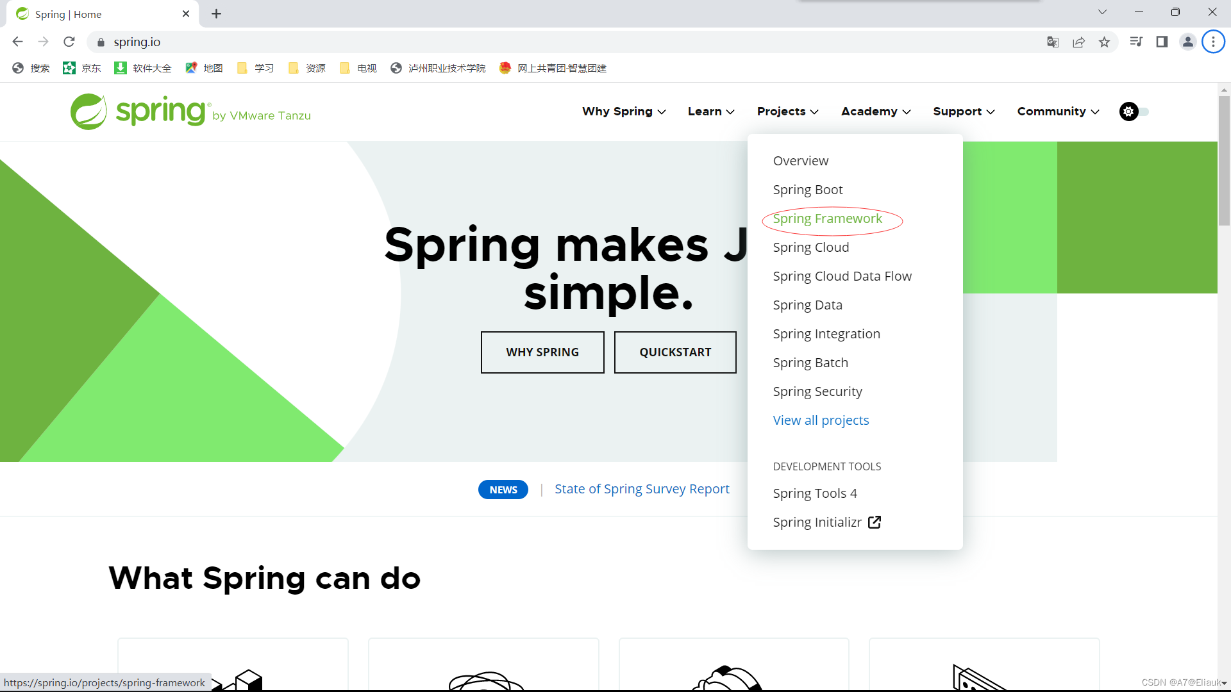Image resolution: width=1231 pixels, height=692 pixels.
Task: Click the browser extensions icon
Action: 1213,42
